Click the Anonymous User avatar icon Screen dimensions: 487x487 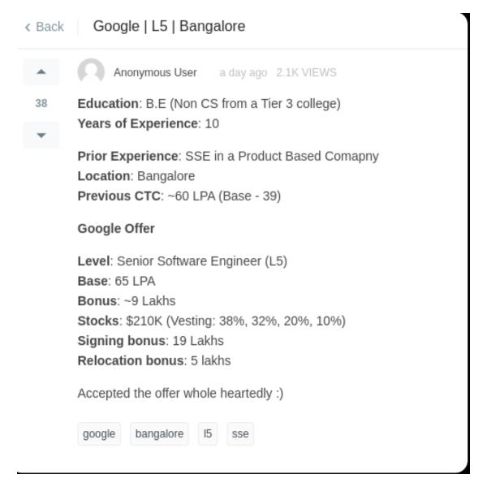point(91,72)
